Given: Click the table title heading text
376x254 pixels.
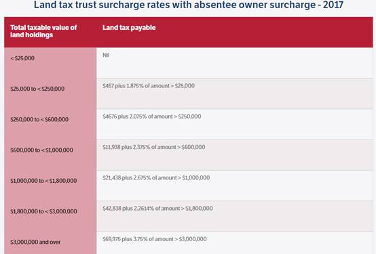Looking at the screenshot, I should click(x=189, y=5).
